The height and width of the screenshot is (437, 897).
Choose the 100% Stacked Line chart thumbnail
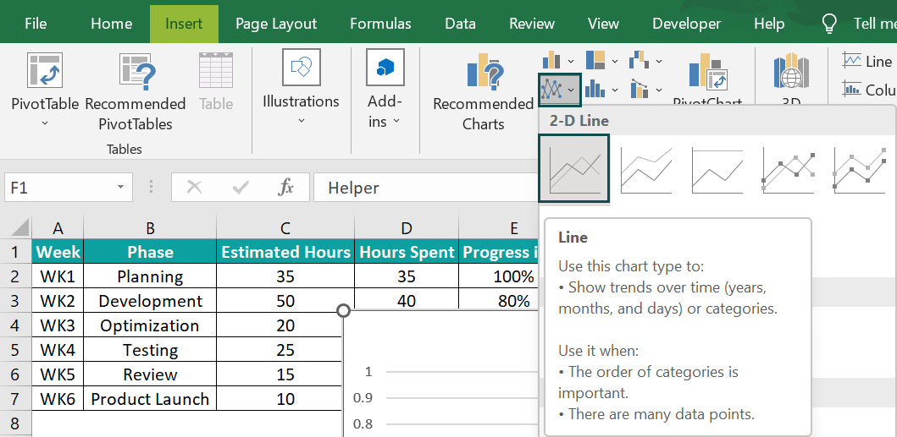(717, 169)
